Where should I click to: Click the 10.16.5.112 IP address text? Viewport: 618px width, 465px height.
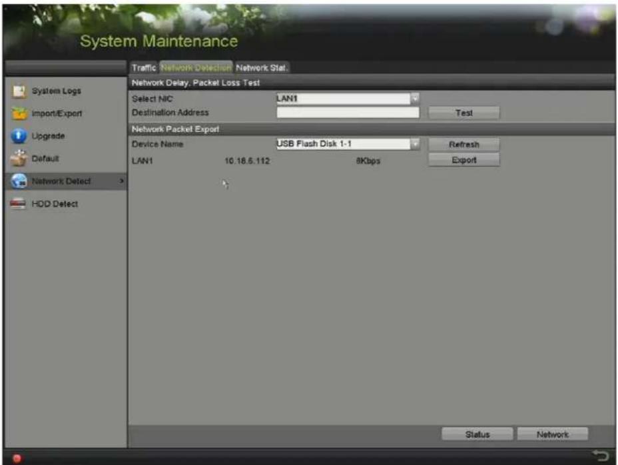pyautogui.click(x=247, y=161)
